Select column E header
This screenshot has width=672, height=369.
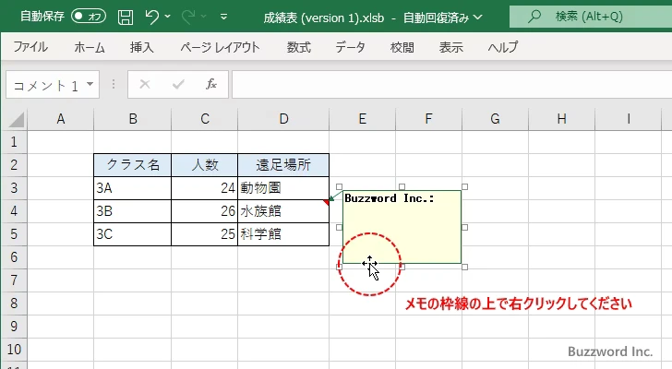pos(362,119)
